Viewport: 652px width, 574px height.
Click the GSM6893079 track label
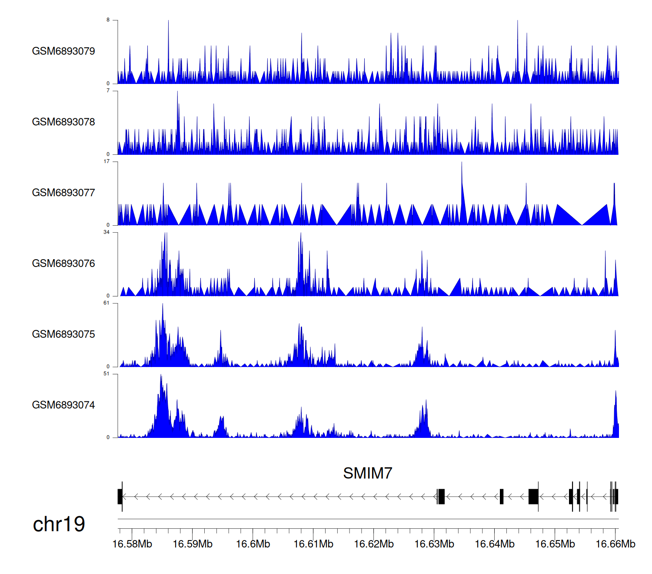click(63, 51)
